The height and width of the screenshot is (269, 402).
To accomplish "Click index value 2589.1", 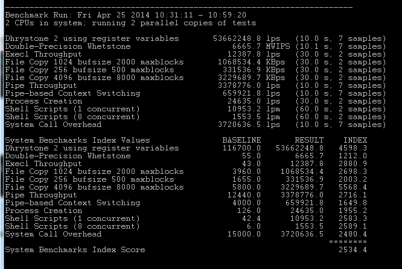I will (x=353, y=226).
